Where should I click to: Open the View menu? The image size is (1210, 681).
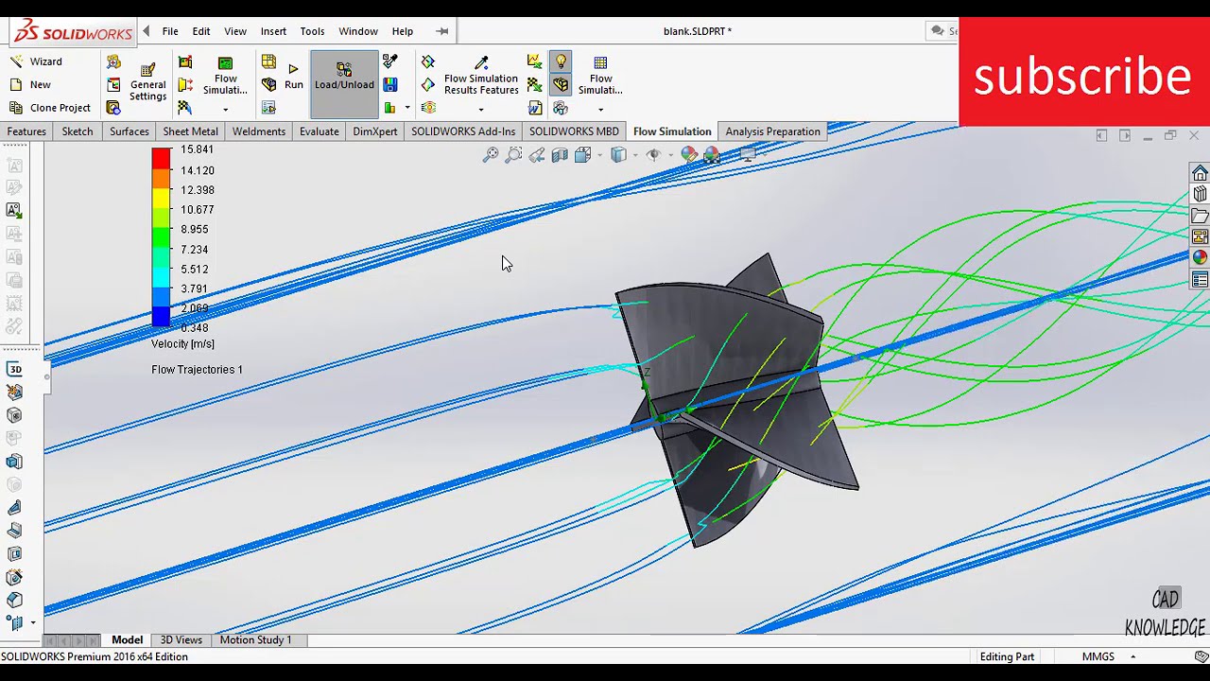(235, 31)
